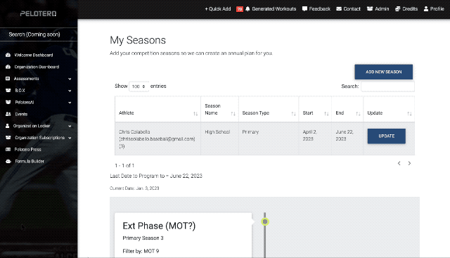
Task: Expand the Assessments submenu chevron
Action: pyautogui.click(x=70, y=79)
